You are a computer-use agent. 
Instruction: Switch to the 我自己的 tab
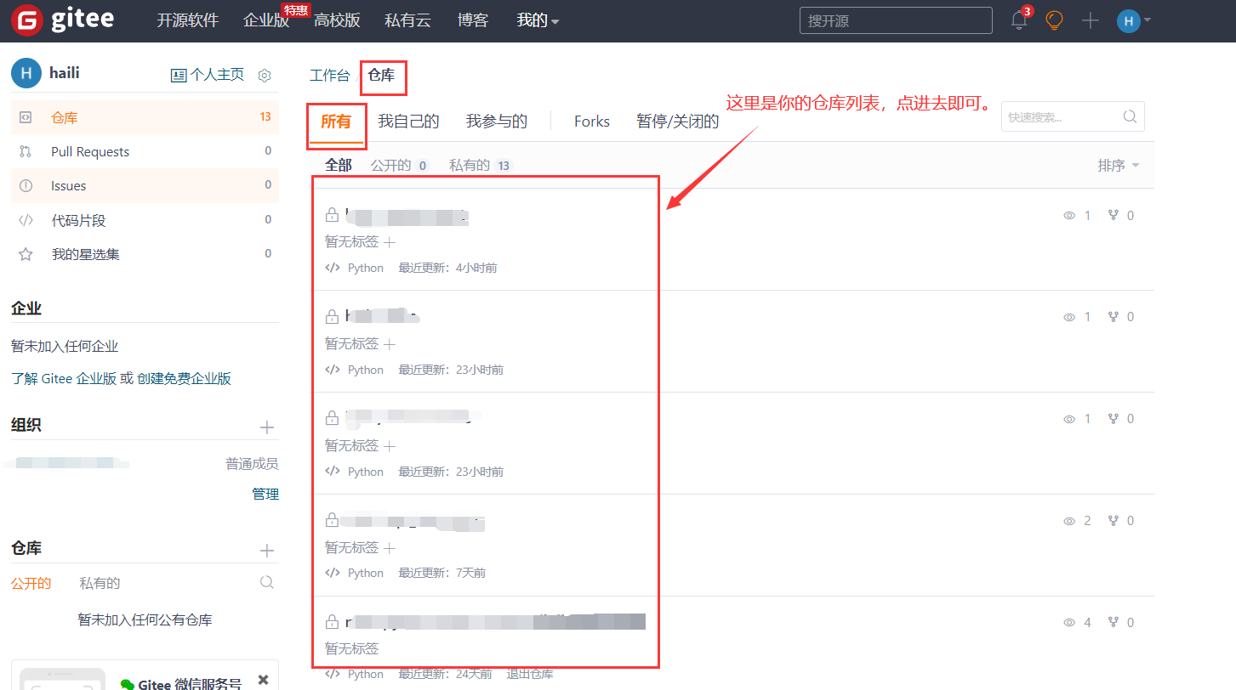pyautogui.click(x=408, y=122)
